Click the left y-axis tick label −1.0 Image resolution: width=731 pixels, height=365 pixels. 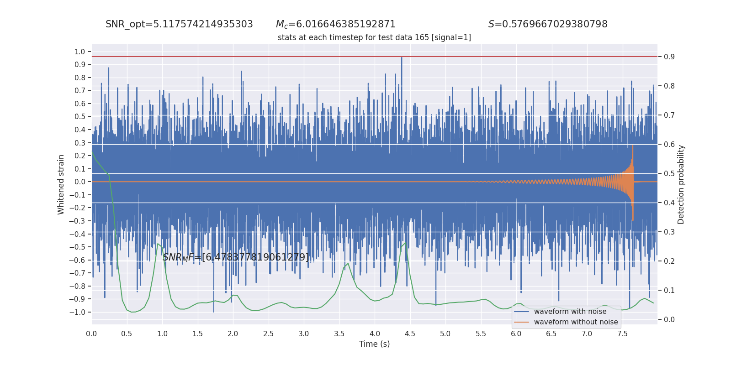click(77, 313)
